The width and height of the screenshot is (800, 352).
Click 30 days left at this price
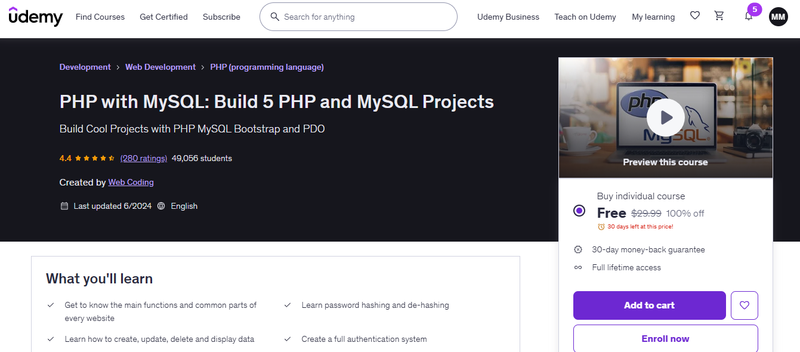(640, 227)
